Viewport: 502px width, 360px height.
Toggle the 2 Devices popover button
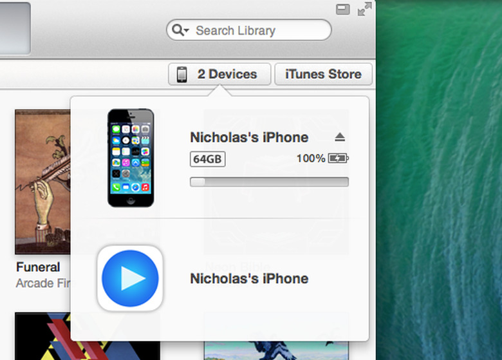216,74
